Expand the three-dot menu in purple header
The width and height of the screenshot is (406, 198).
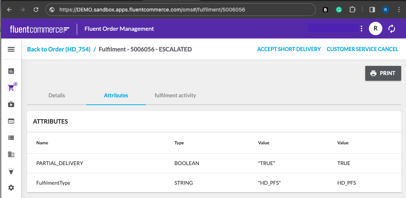361,28
